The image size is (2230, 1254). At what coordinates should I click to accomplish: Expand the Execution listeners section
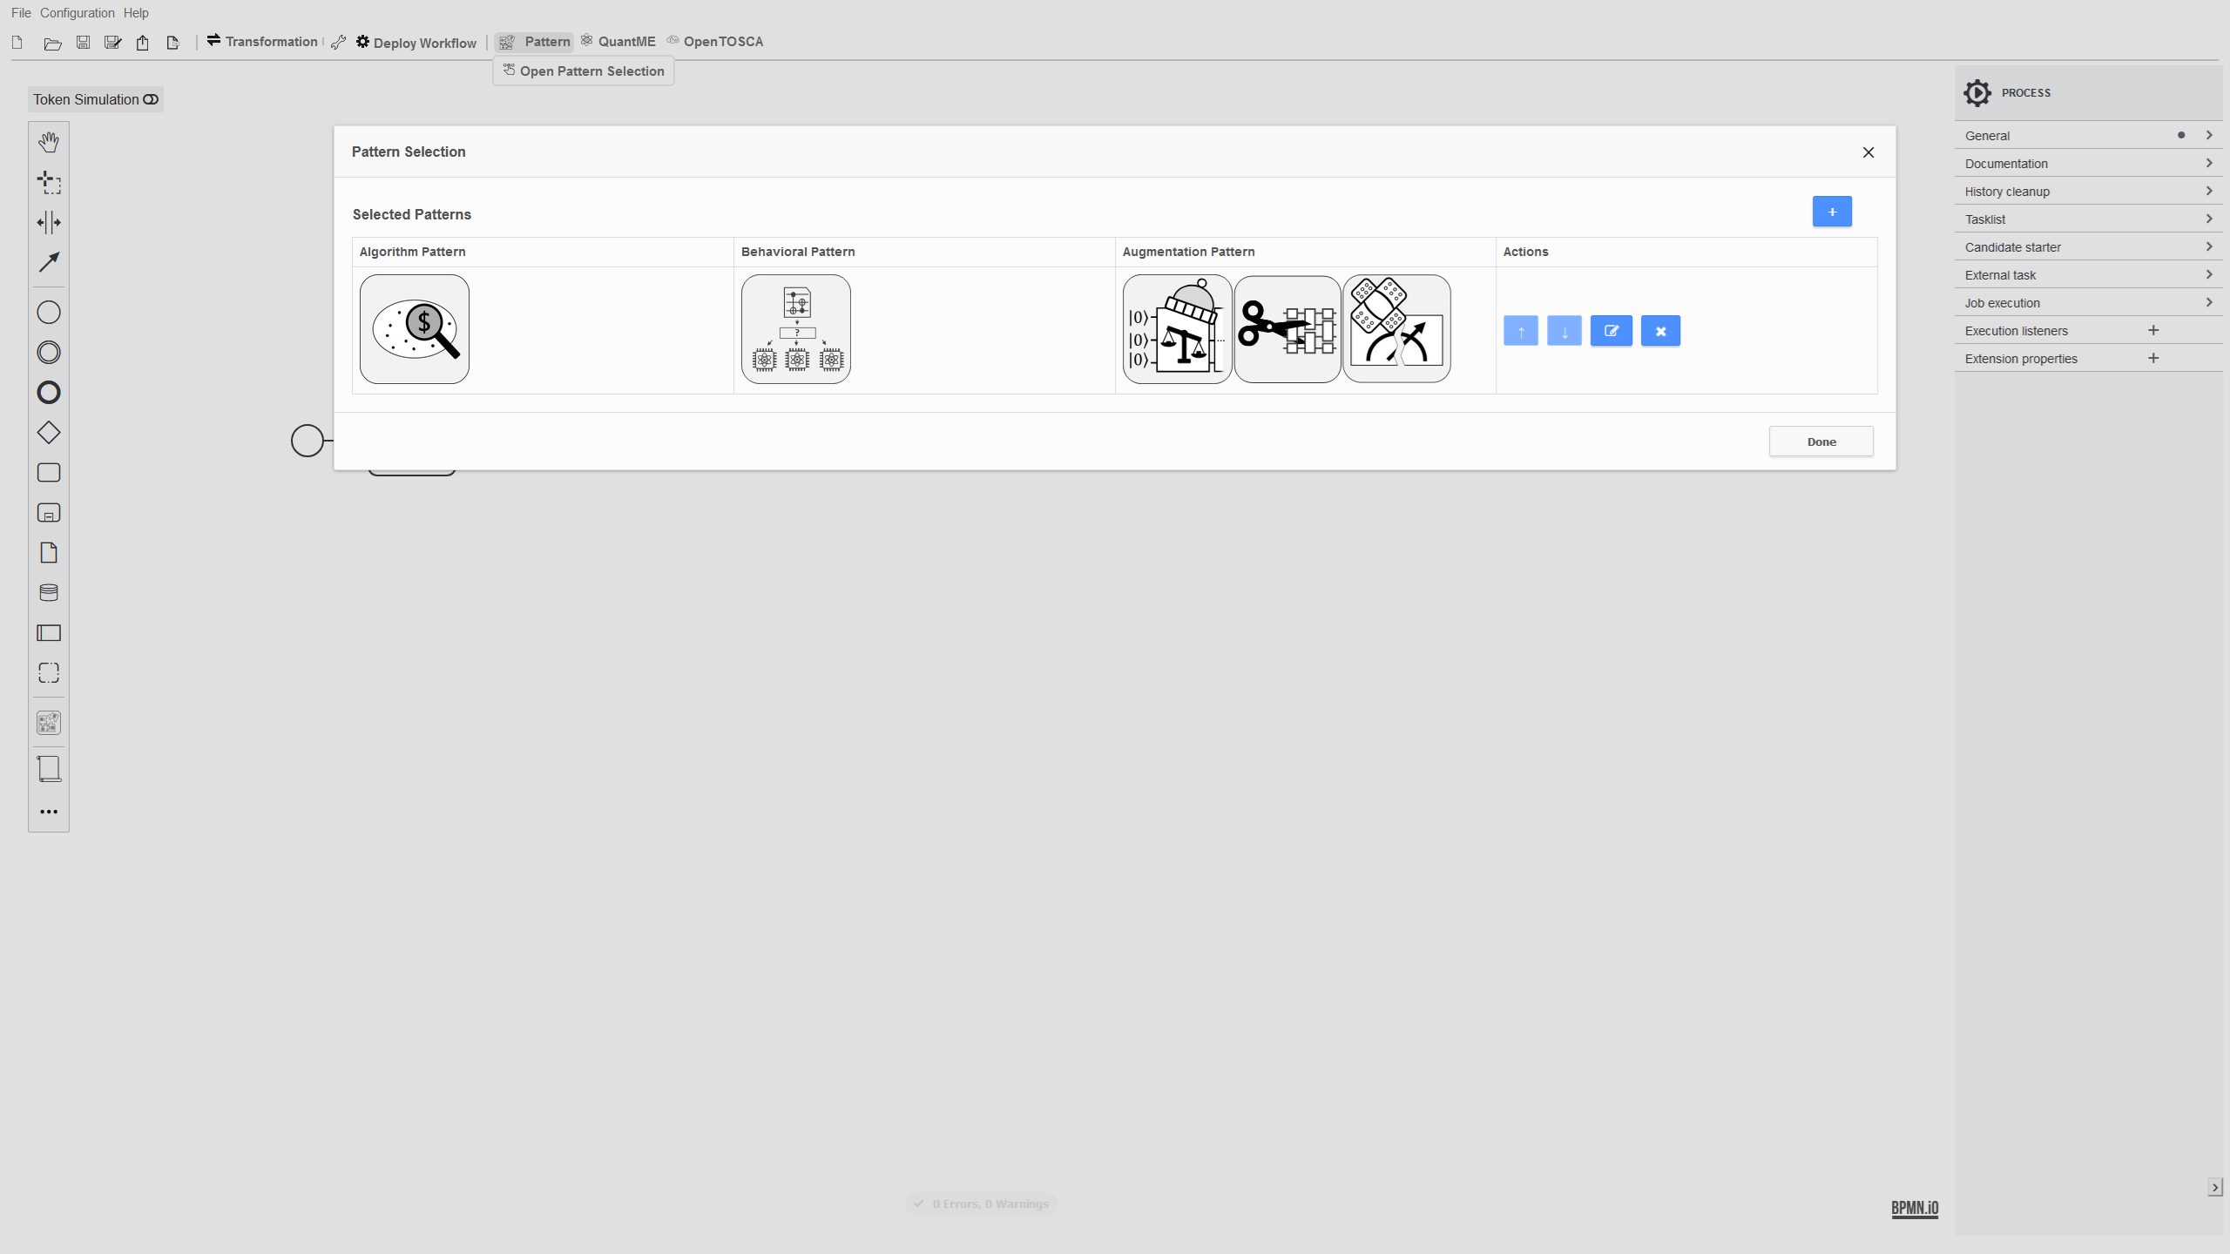[x=2017, y=331]
